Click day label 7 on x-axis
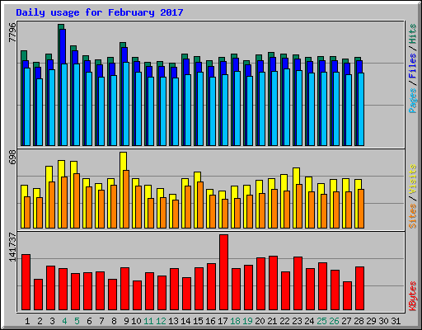Viewport: 422px width, 330px height. 101,321
